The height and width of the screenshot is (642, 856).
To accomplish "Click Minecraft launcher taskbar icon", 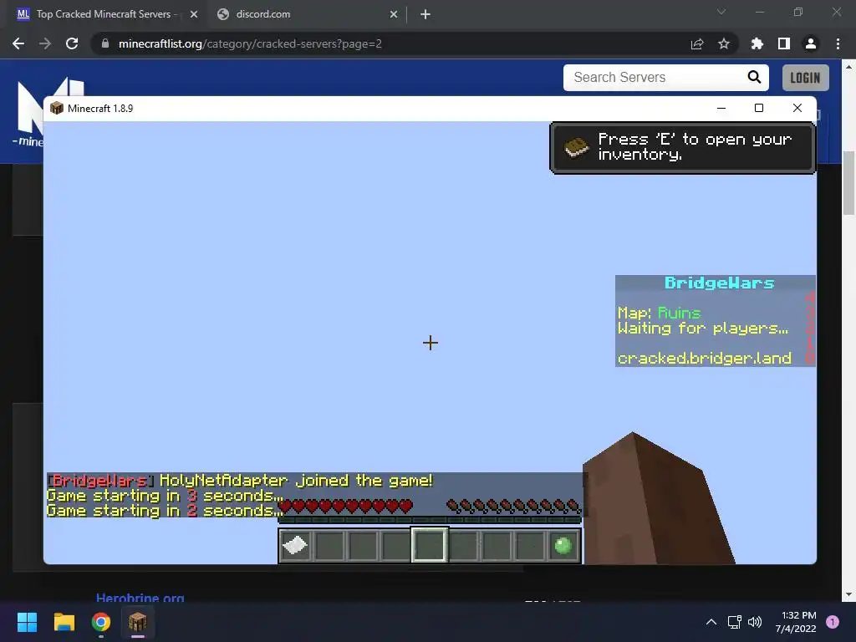I will coord(138,622).
